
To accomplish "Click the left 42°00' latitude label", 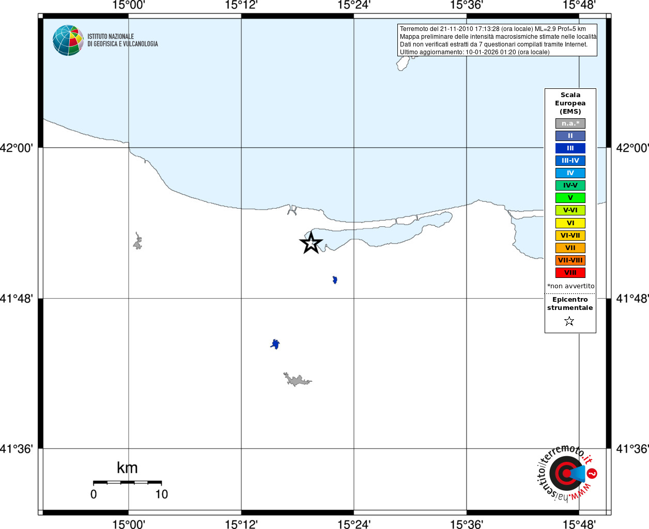I will [x=17, y=148].
